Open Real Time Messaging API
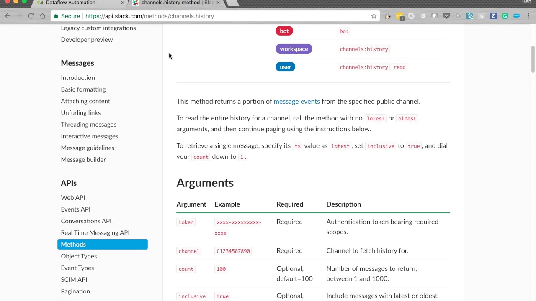Image resolution: width=536 pixels, height=301 pixels. point(95,233)
